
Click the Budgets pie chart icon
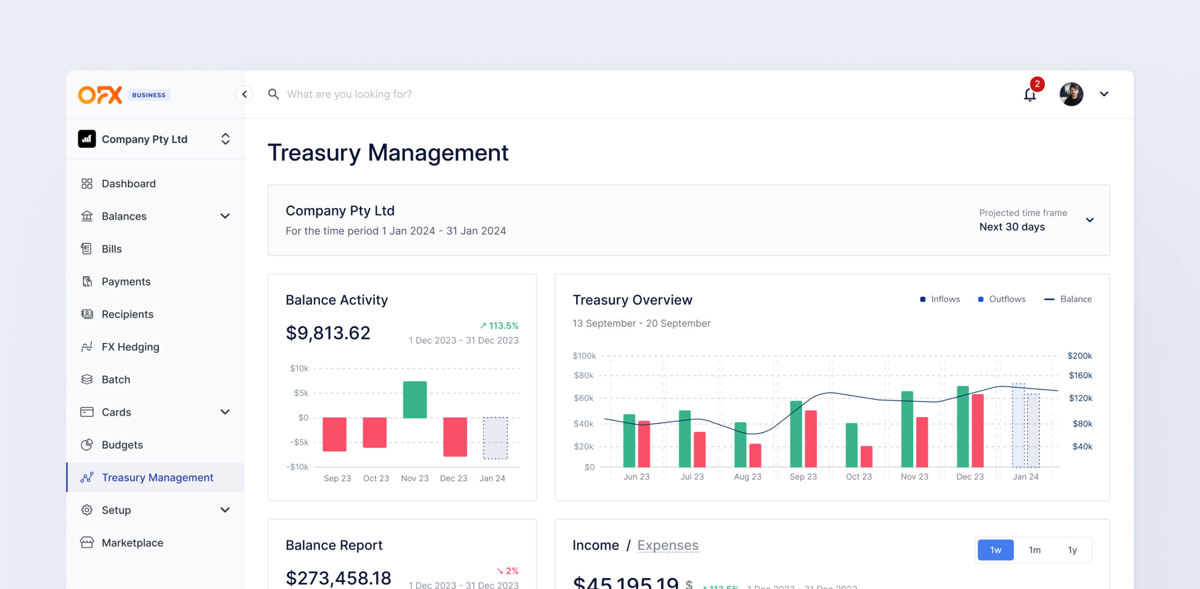point(87,445)
